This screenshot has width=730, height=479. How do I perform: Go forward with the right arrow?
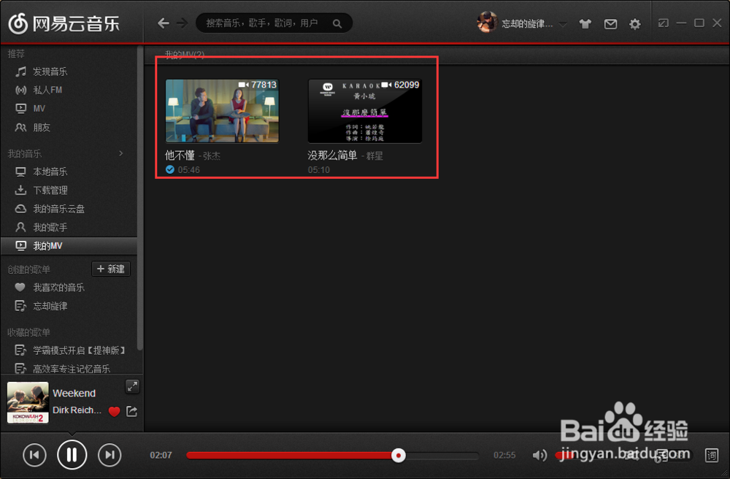182,23
